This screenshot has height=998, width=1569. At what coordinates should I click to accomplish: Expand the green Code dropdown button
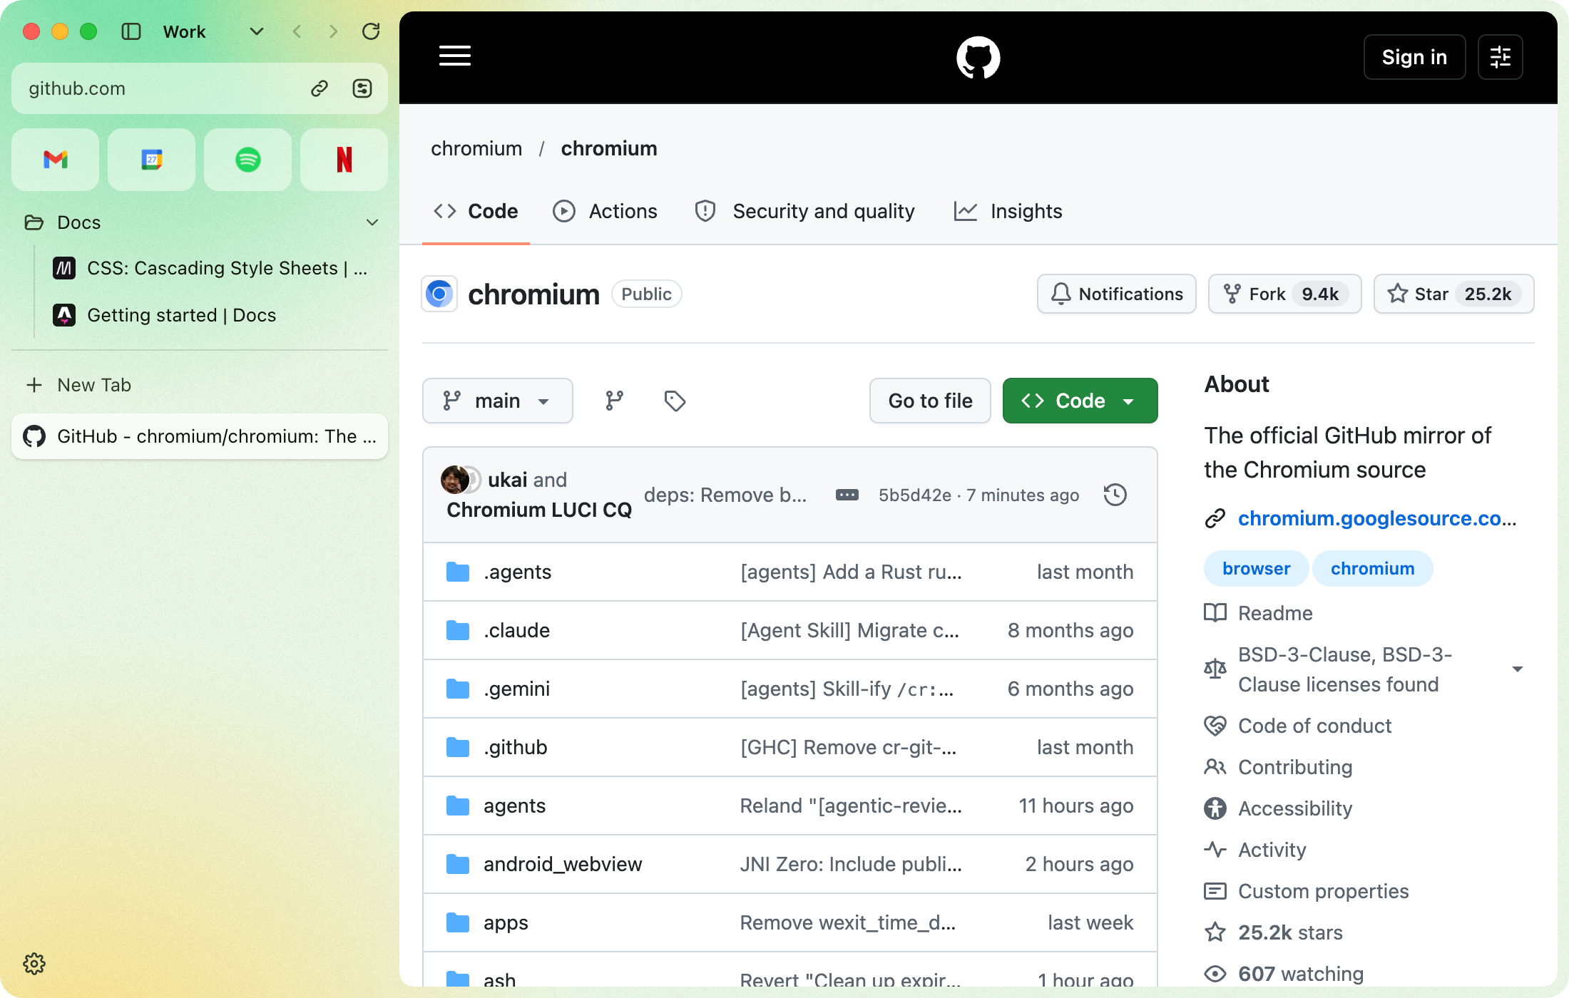tap(1080, 401)
